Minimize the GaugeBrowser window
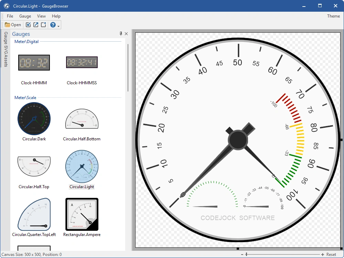This screenshot has height=258, width=344. point(304,6)
